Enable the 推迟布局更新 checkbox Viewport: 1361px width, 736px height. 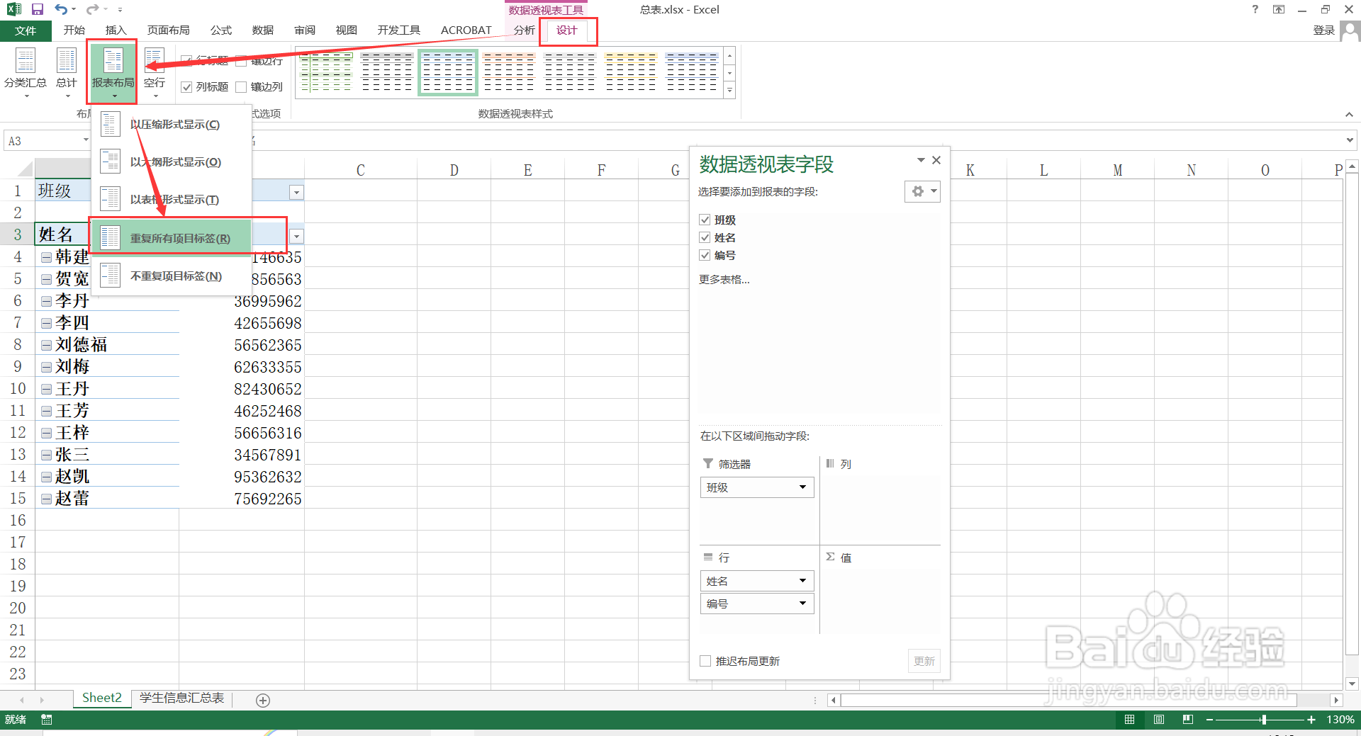tap(705, 661)
